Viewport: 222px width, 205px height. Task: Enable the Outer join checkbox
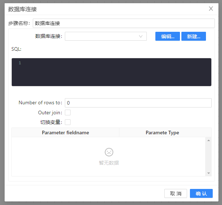click(68, 112)
